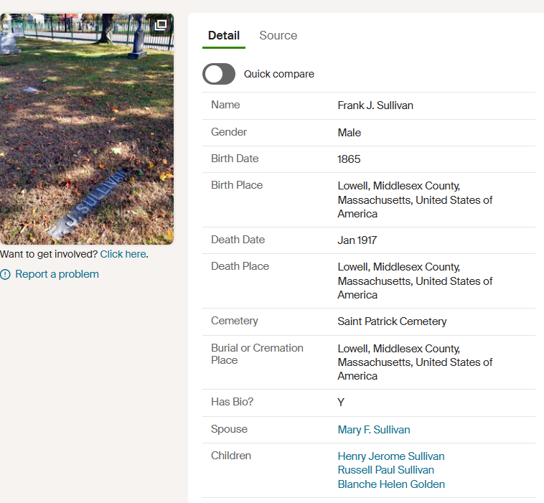Click the Saint Patrick Cemetery value
Screen dimensions: 544x503
pyautogui.click(x=392, y=321)
